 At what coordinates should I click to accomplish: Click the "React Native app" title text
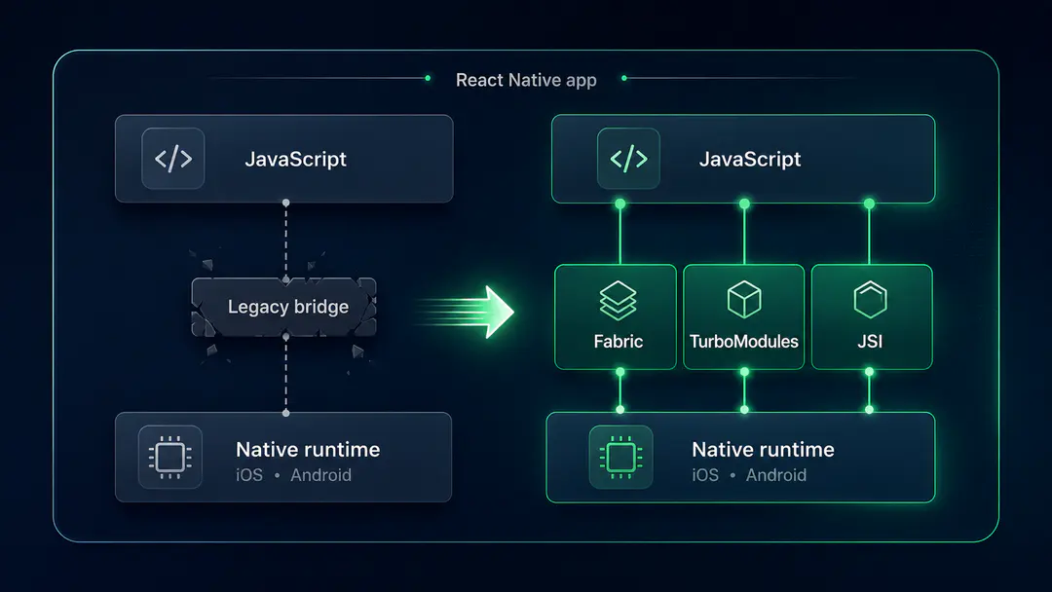(x=526, y=80)
